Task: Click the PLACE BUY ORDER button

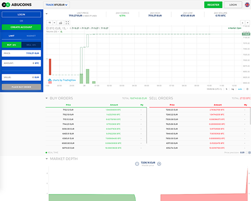Action: 21,87
